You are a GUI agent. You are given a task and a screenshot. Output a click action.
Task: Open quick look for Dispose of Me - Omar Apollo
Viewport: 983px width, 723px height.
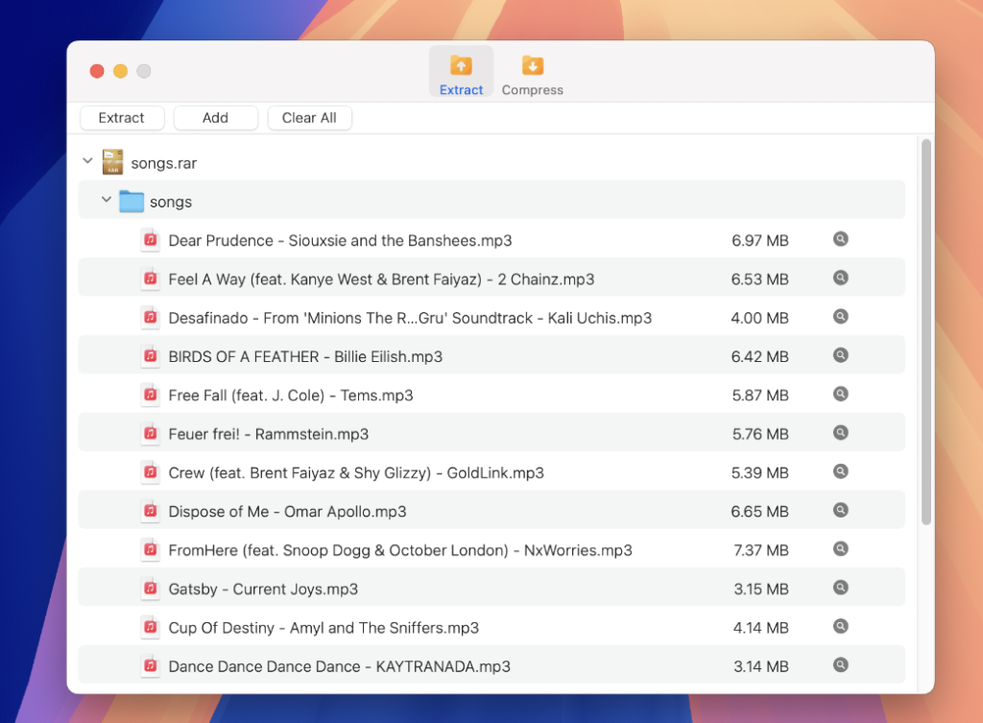(841, 511)
